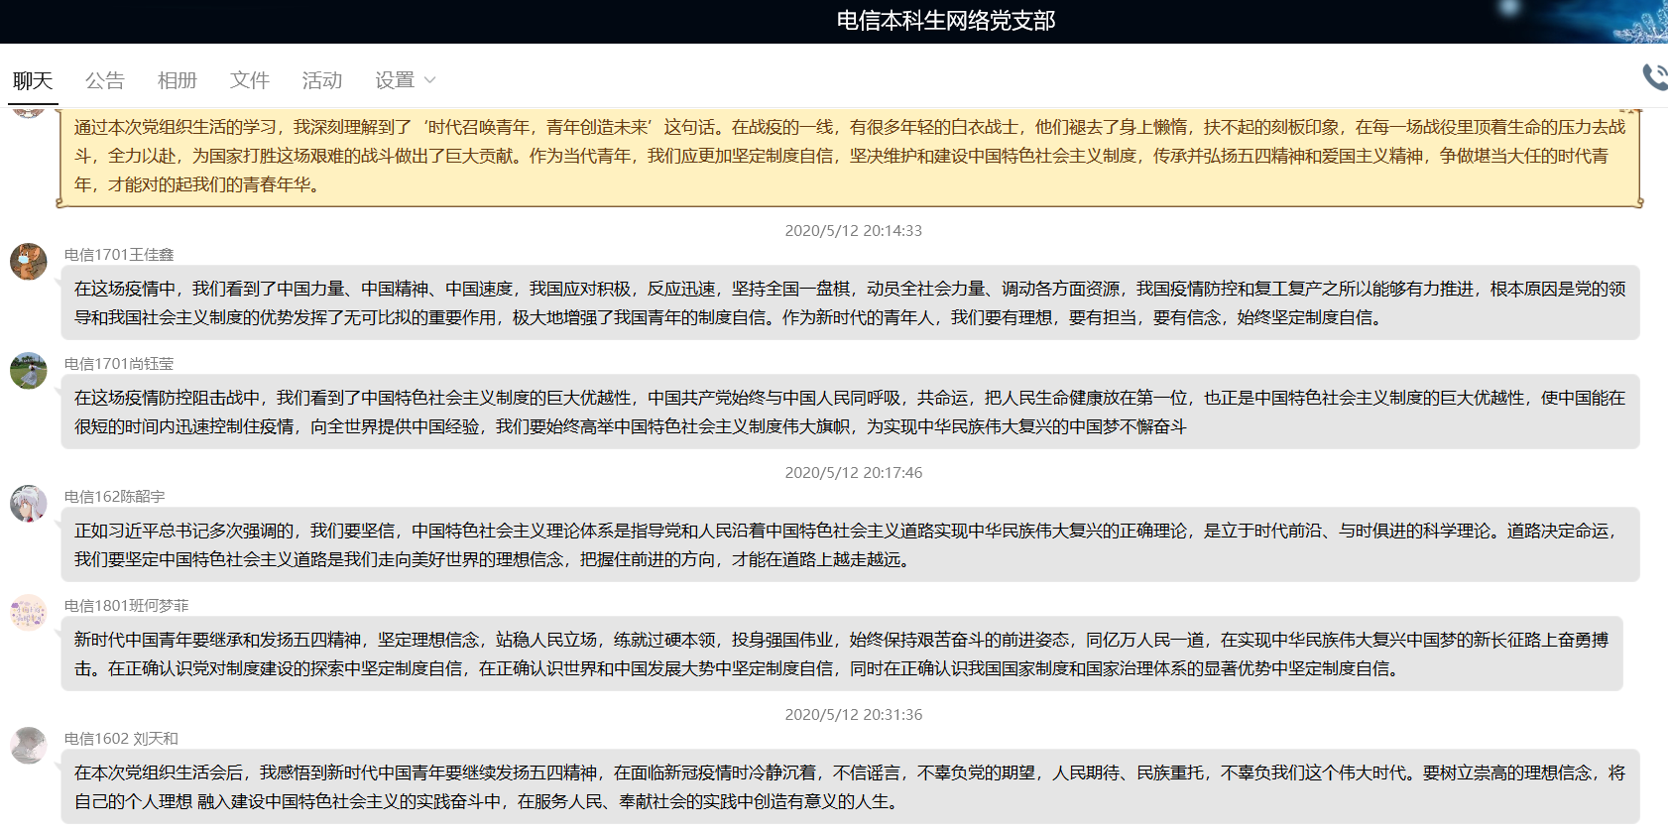
Task: Click 陈韶宇's avatar picture
Action: 29,504
